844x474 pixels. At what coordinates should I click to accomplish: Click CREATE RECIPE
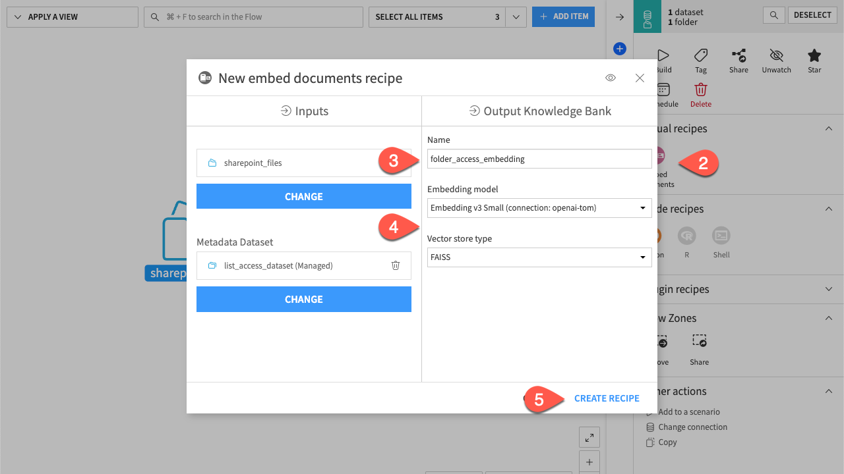point(606,398)
